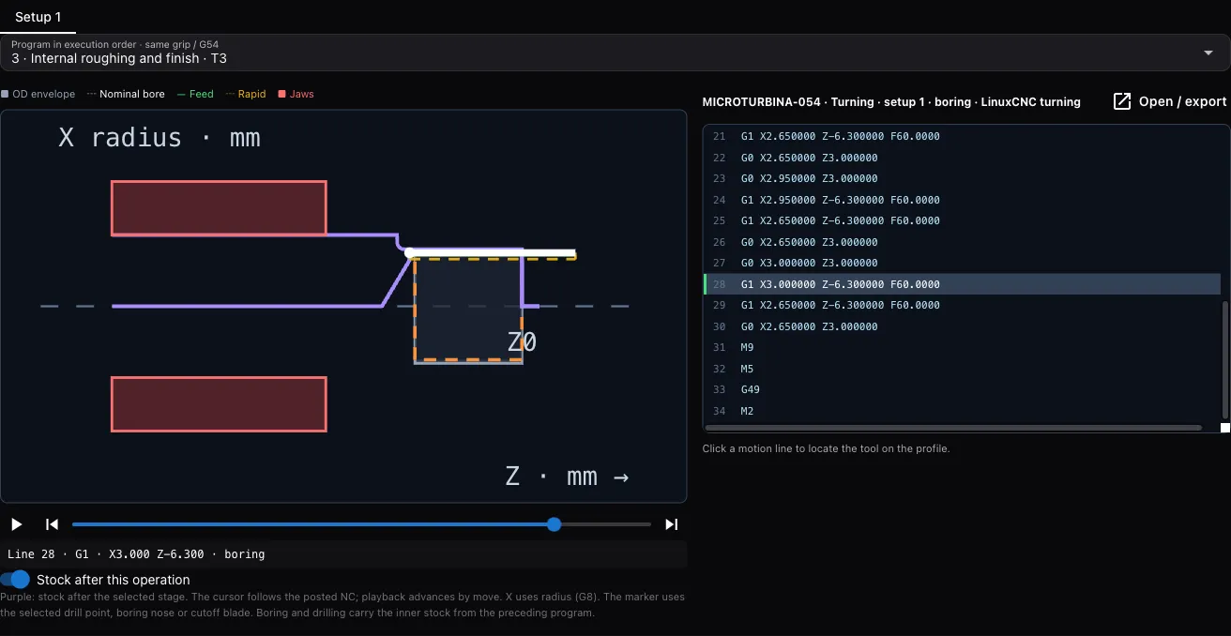Click Open / export button text
This screenshot has height=636, width=1231.
tap(1182, 101)
